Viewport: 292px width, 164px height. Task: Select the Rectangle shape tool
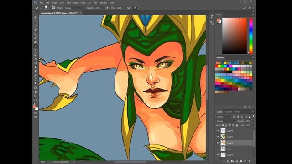36,87
